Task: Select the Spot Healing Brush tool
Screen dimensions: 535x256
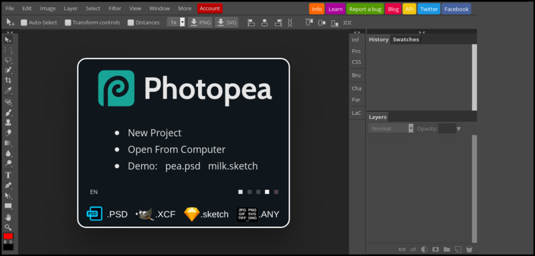Action: pyautogui.click(x=8, y=102)
